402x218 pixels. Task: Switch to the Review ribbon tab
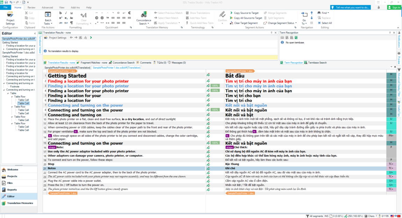click(31, 7)
